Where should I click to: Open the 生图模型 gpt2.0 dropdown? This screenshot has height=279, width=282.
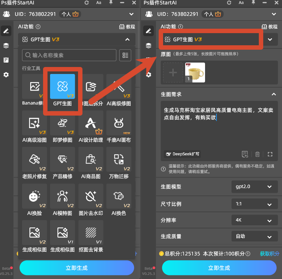pyautogui.click(x=254, y=187)
